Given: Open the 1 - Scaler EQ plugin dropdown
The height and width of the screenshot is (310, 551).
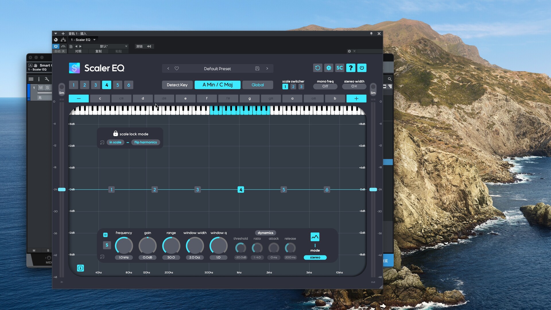Looking at the screenshot, I should (83, 40).
